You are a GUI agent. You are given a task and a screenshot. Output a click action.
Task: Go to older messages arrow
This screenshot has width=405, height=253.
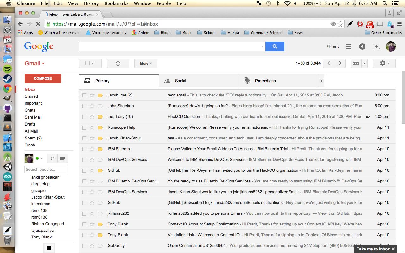coord(340,63)
